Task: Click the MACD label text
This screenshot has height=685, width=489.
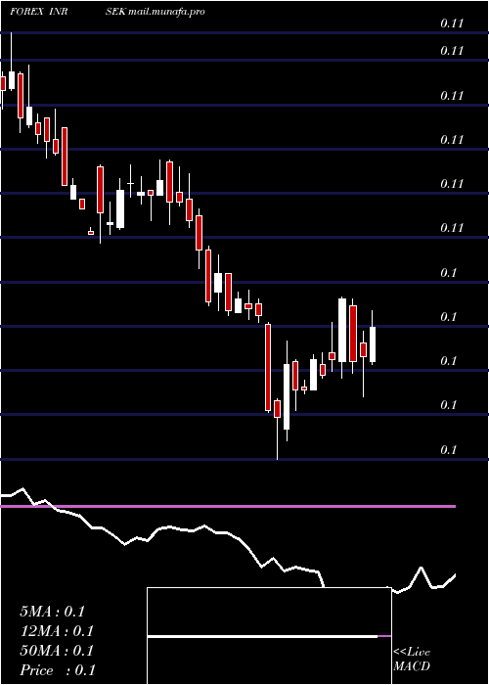Action: [x=412, y=666]
